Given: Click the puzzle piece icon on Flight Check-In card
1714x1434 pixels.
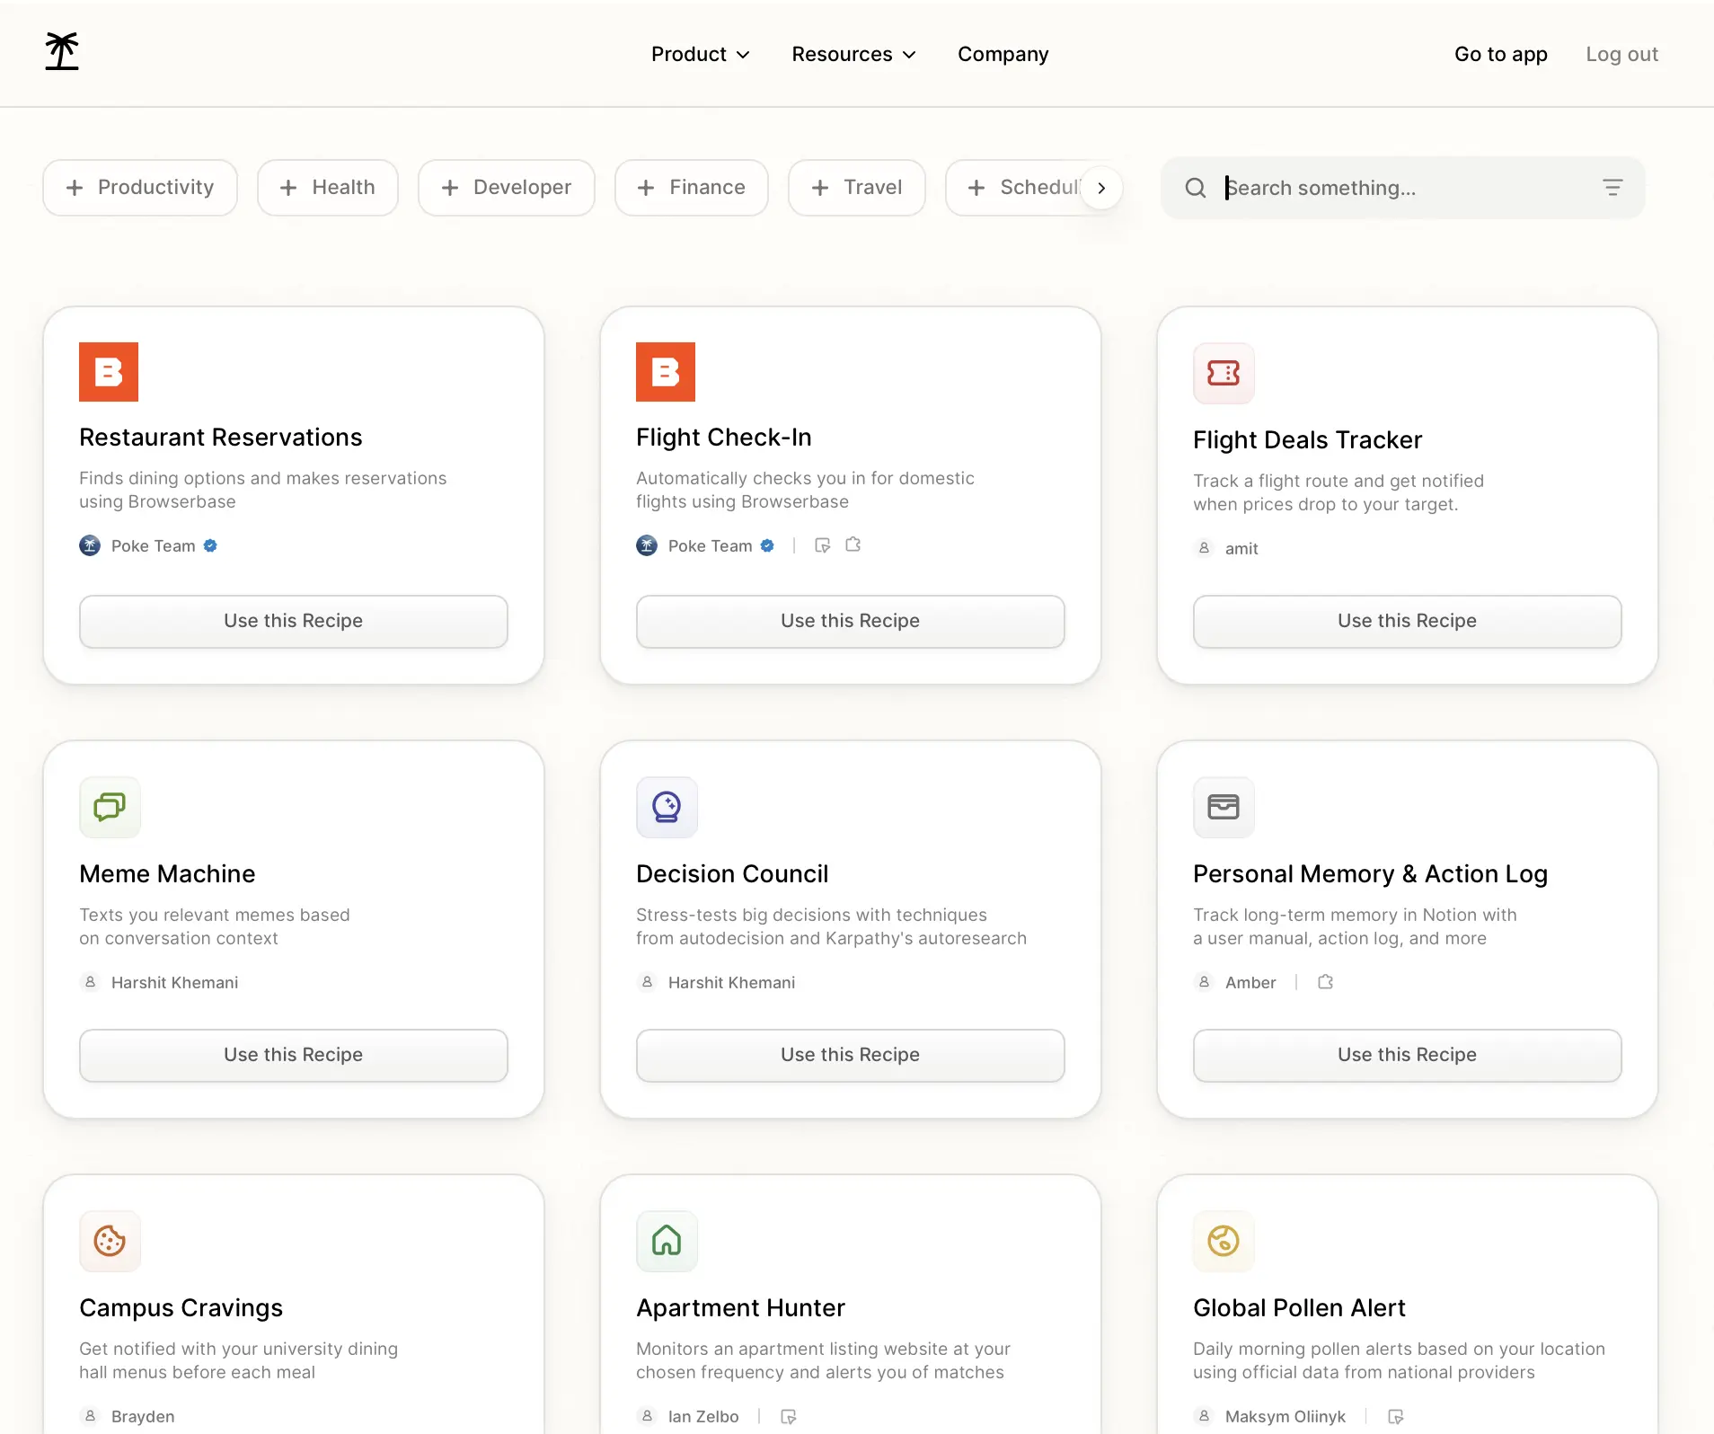Looking at the screenshot, I should [x=853, y=544].
